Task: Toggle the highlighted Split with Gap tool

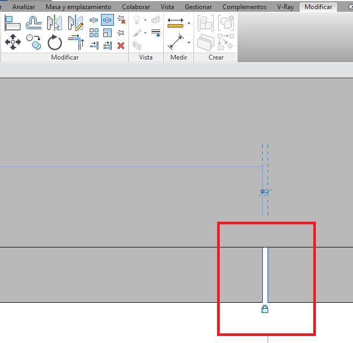Action: [107, 20]
